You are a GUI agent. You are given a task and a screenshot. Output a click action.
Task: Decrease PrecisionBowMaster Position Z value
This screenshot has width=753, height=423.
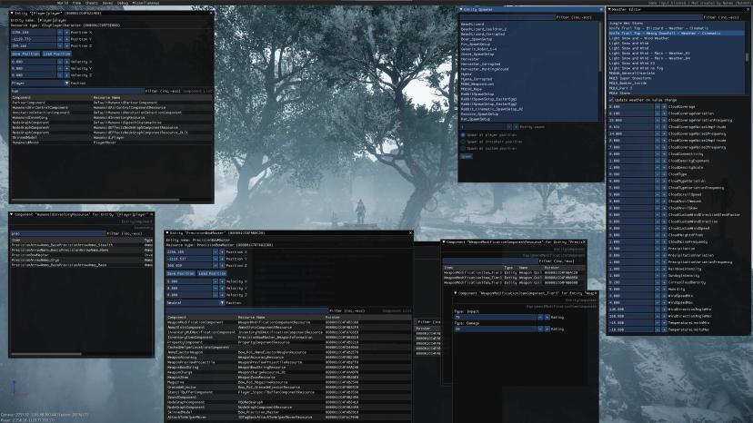[216, 265]
